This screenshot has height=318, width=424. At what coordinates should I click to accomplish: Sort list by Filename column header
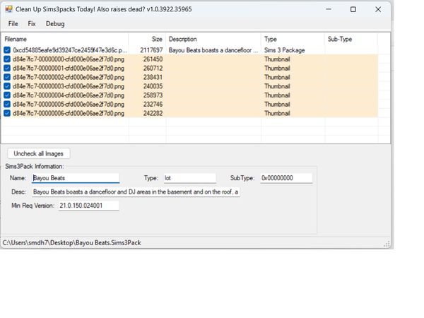pos(65,39)
